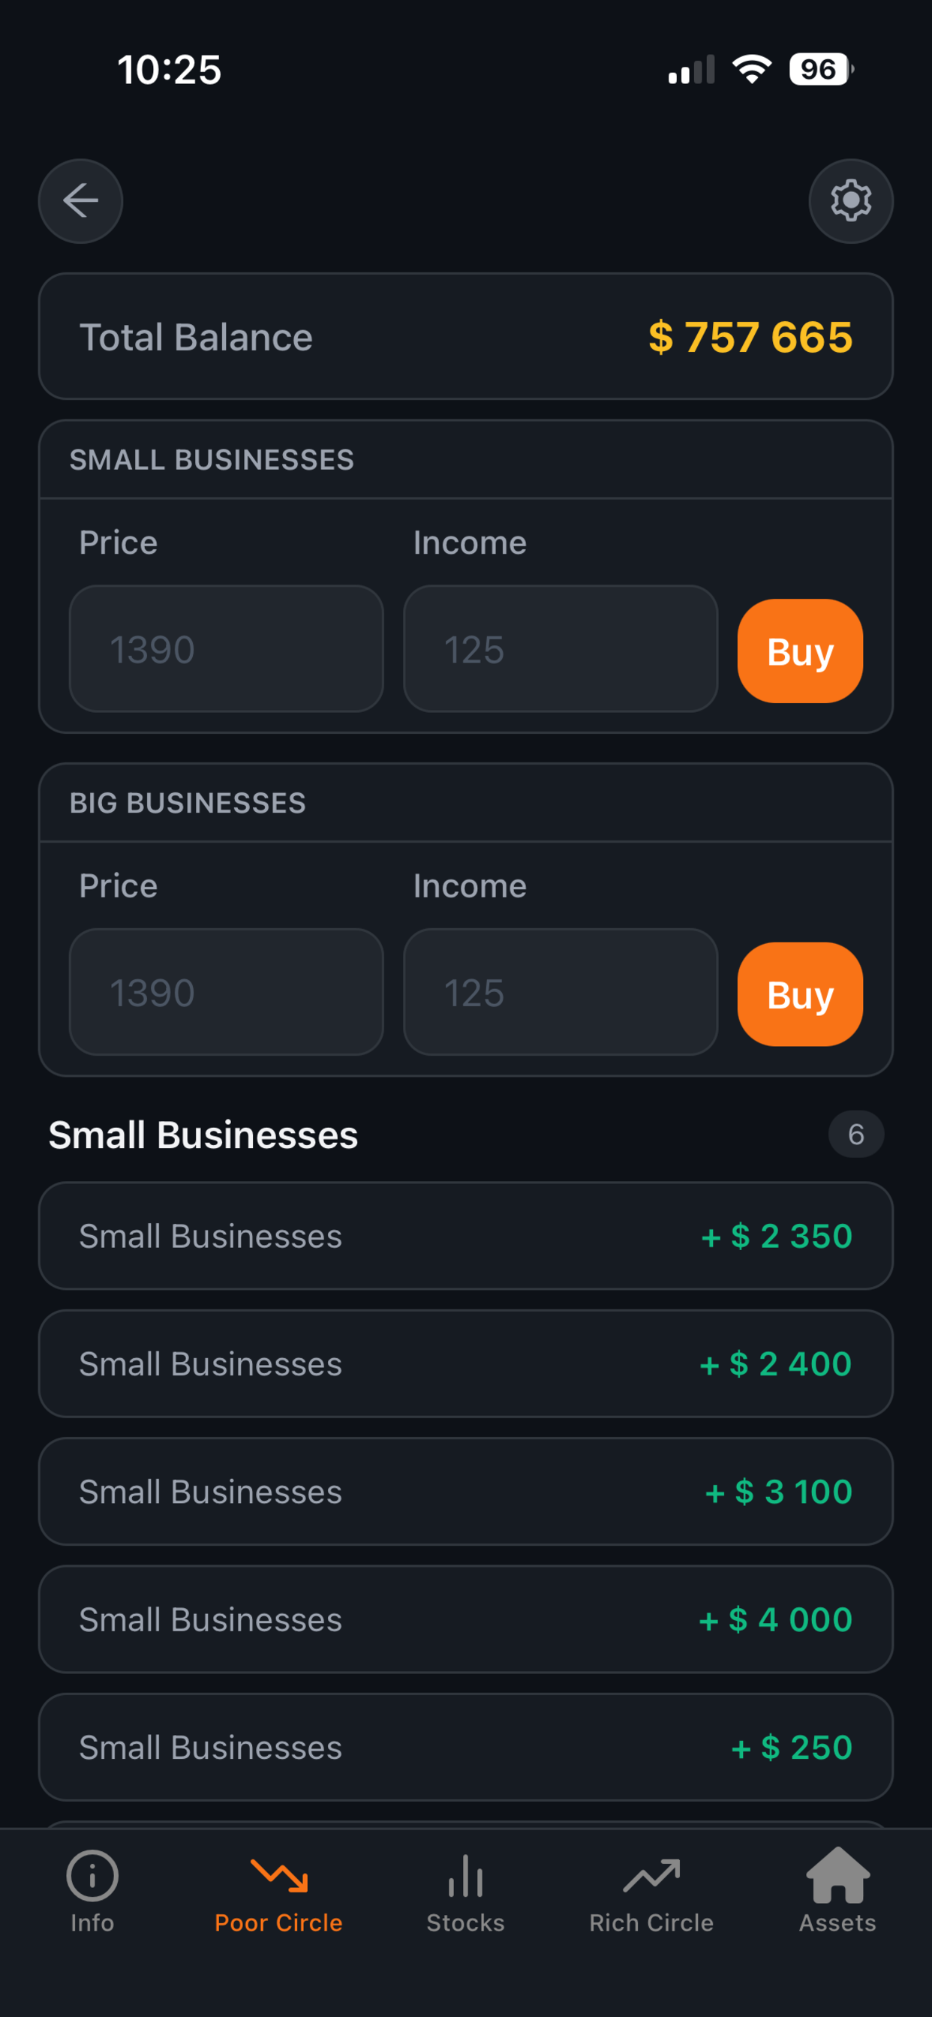932x2017 pixels.
Task: Open the Info tab icon
Action: point(92,1875)
